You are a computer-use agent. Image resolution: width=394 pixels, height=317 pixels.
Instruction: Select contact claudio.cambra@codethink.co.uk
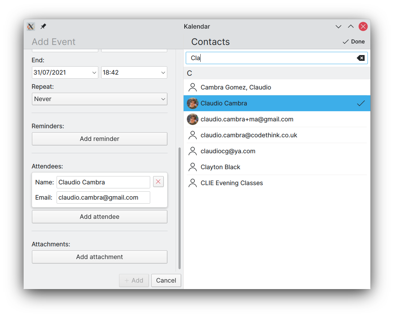pos(277,135)
